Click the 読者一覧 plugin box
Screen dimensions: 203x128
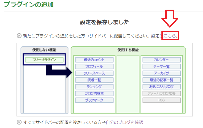(x=94, y=80)
